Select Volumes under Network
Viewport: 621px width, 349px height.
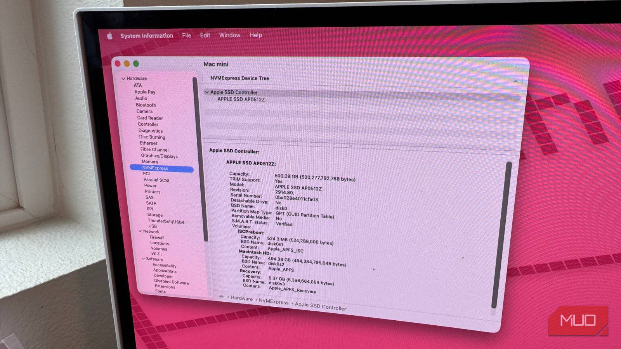point(159,249)
